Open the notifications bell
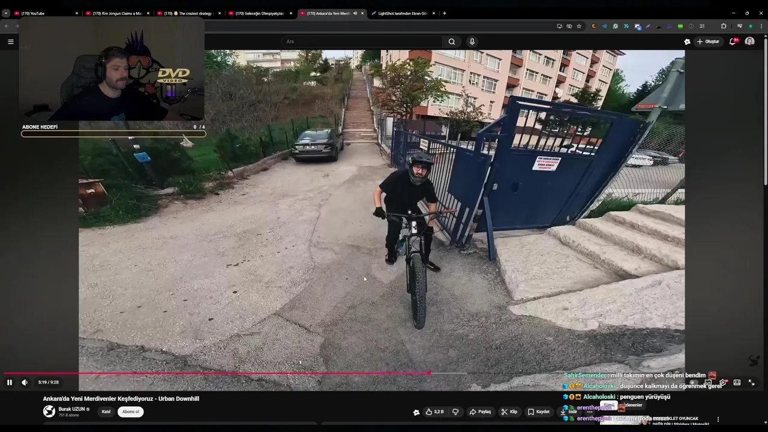 point(733,41)
